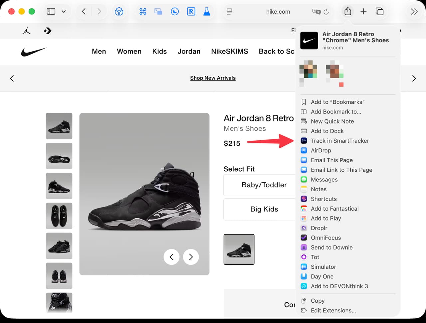426x323 pixels.
Task: Show previous product image
Action: pos(172,257)
